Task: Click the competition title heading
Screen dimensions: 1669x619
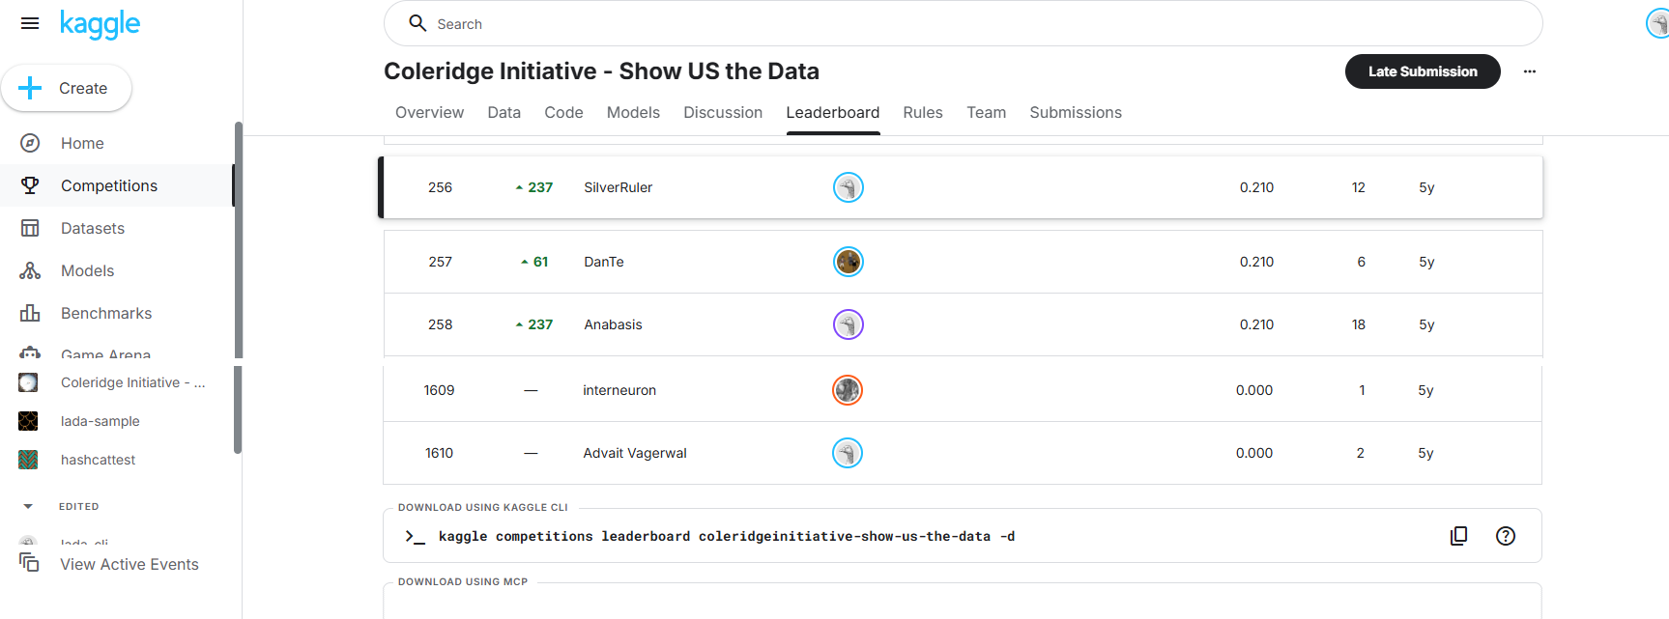Action: click(601, 71)
